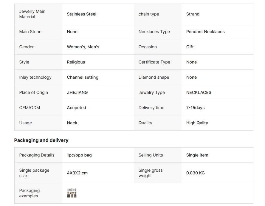This screenshot has height=206, width=265.
Task: Click the High Qality quality value
Action: [197, 123]
